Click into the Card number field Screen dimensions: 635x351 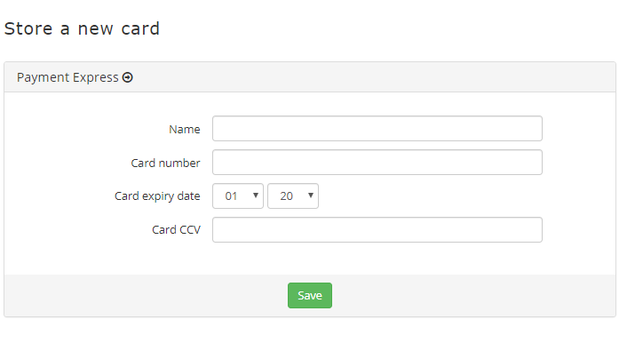pyautogui.click(x=377, y=162)
